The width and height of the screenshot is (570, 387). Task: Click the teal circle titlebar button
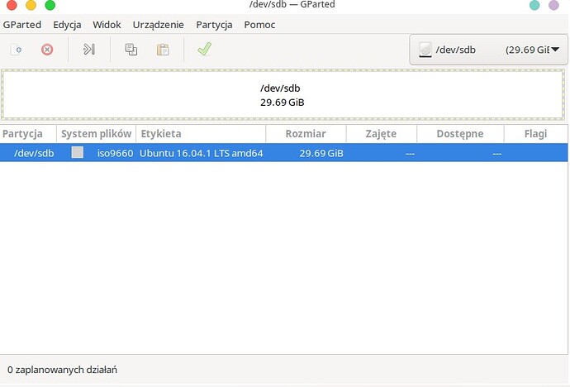534,5
